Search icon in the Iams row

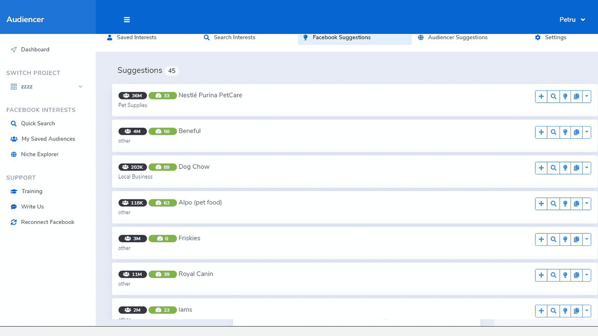553,311
